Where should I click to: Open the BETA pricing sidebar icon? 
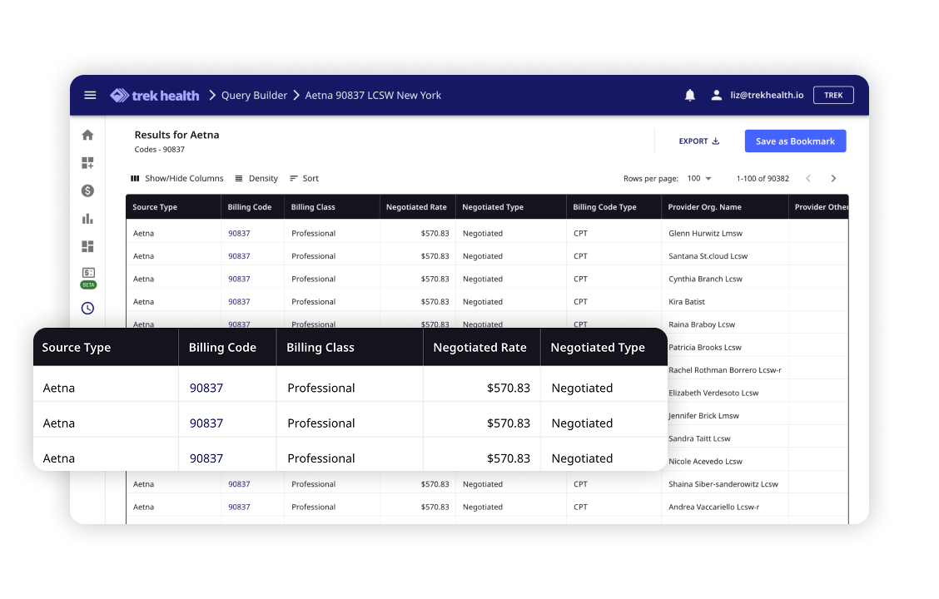(88, 278)
